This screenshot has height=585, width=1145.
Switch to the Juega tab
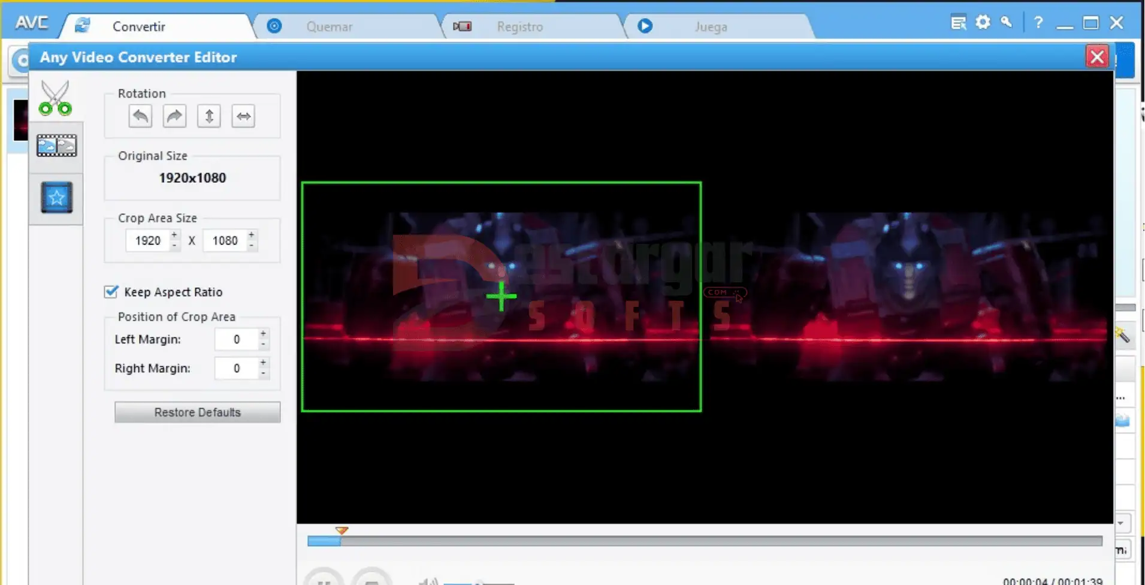pos(711,26)
